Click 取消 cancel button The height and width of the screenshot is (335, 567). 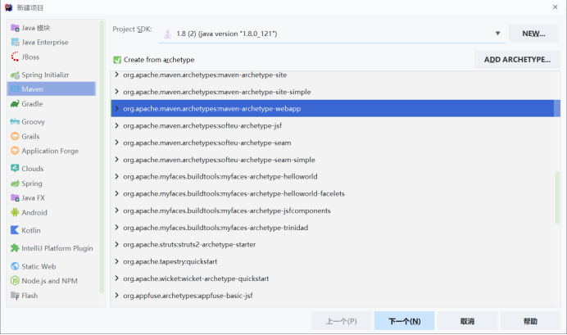[x=467, y=321]
